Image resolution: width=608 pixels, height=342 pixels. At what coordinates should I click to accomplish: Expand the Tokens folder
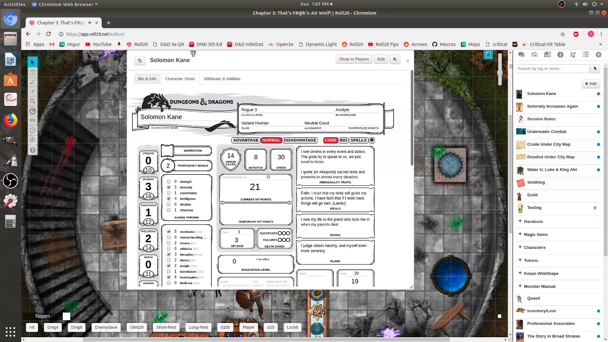click(520, 260)
